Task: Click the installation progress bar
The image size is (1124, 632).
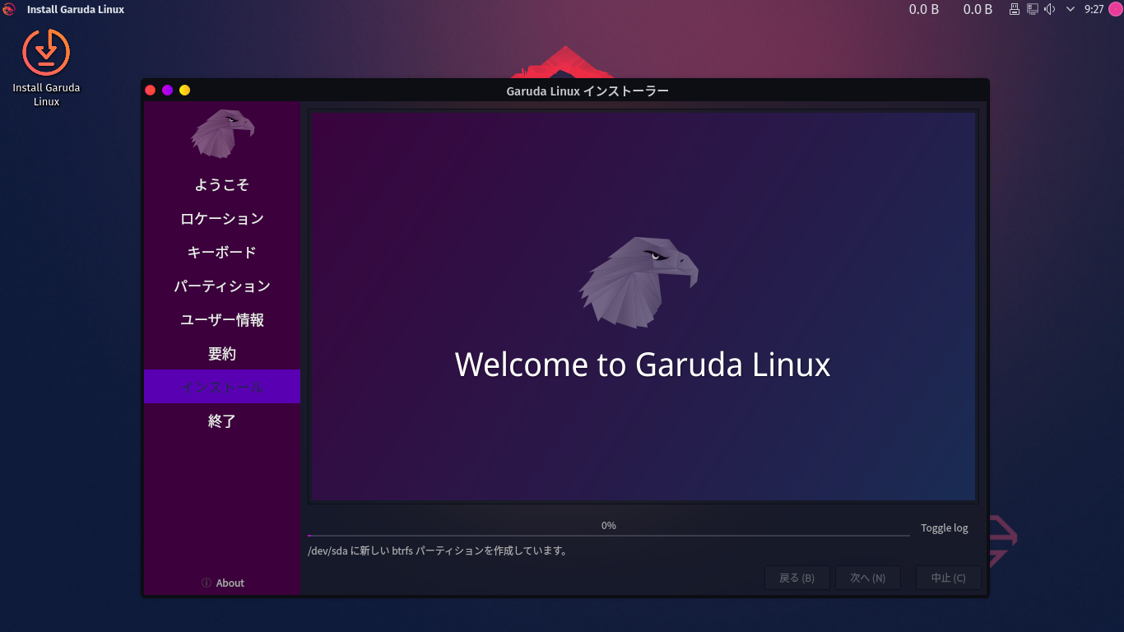Action: (x=609, y=536)
